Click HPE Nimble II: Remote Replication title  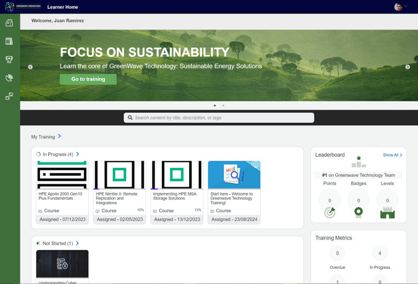pyautogui.click(x=117, y=198)
